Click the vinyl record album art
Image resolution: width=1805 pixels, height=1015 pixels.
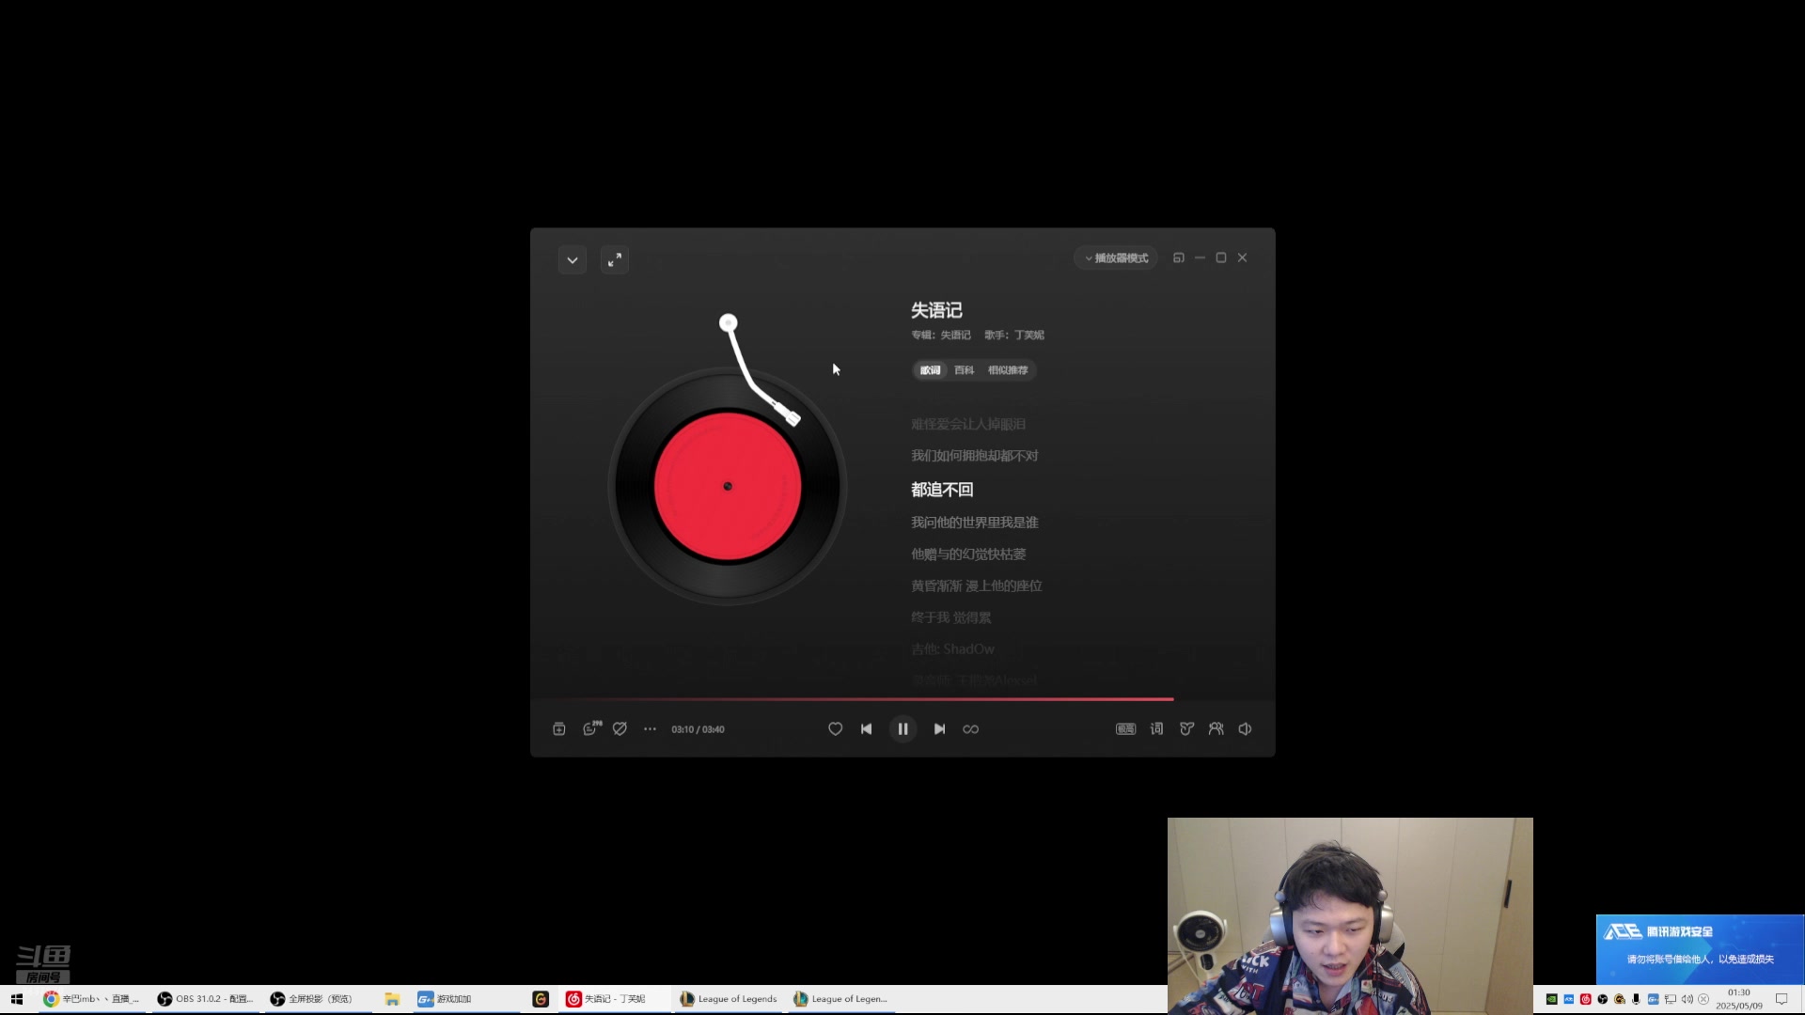(x=728, y=486)
